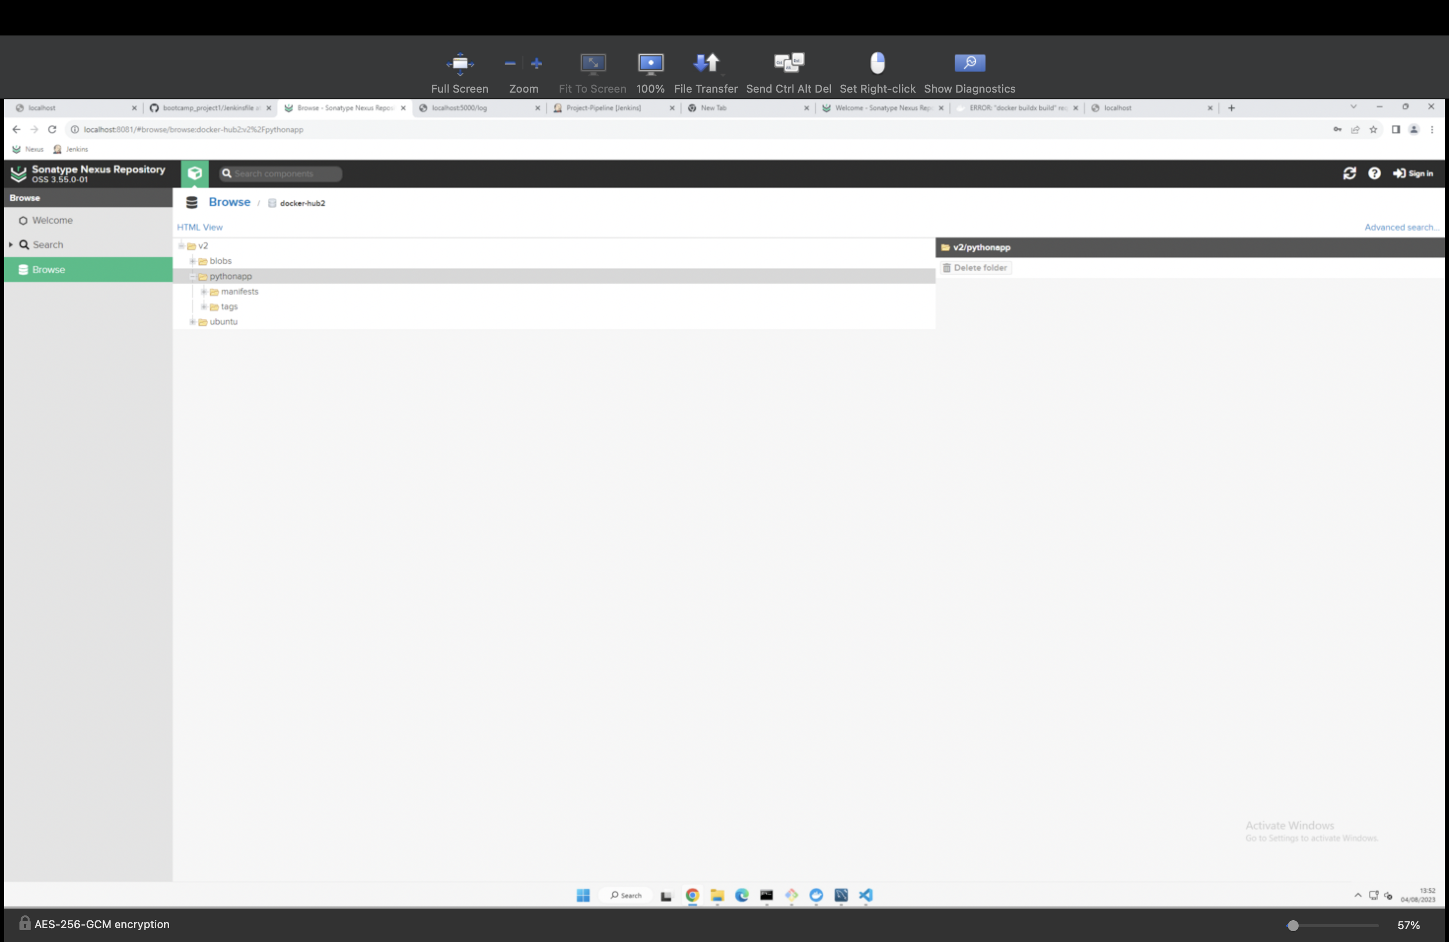Click the Set Right-click mouse icon
The width and height of the screenshot is (1449, 942).
(x=877, y=63)
